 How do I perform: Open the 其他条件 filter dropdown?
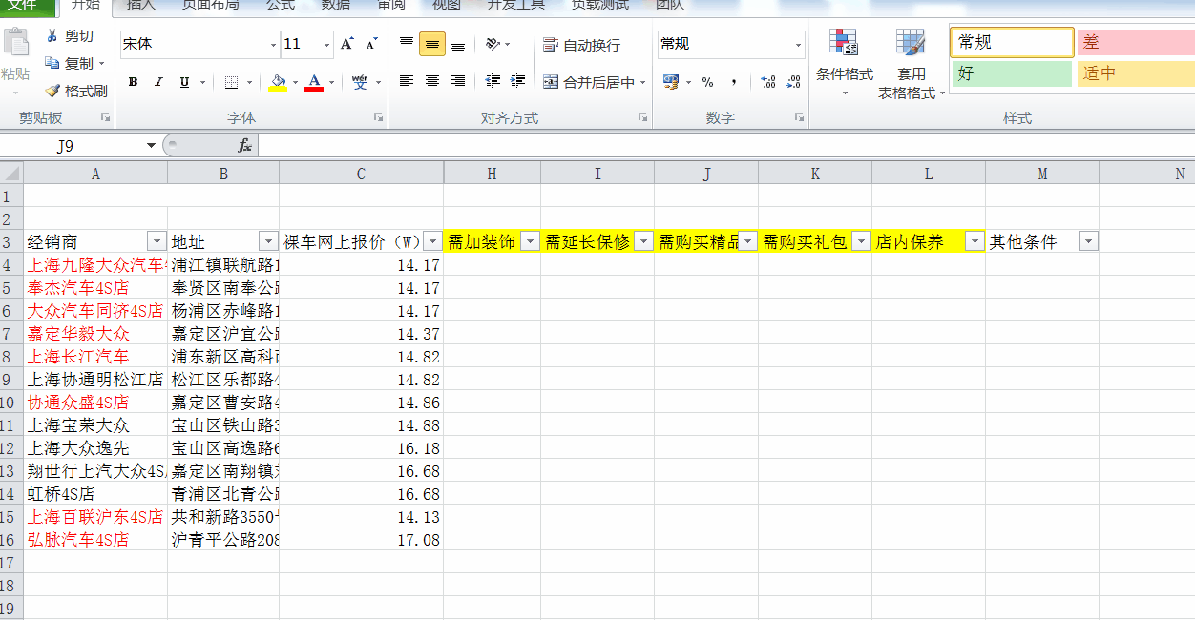click(1088, 241)
